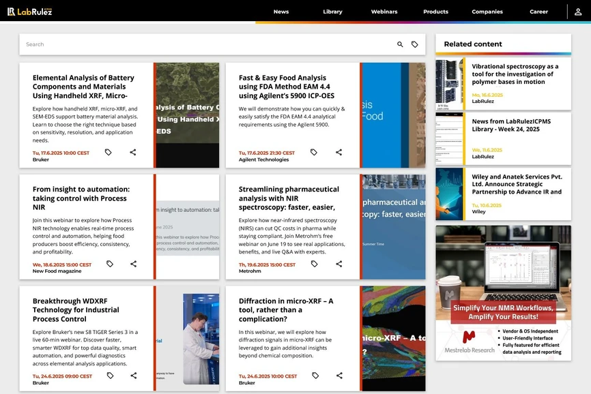
Task: Click tag icon on Fast & Easy Food Analysis card
Action: coord(314,153)
